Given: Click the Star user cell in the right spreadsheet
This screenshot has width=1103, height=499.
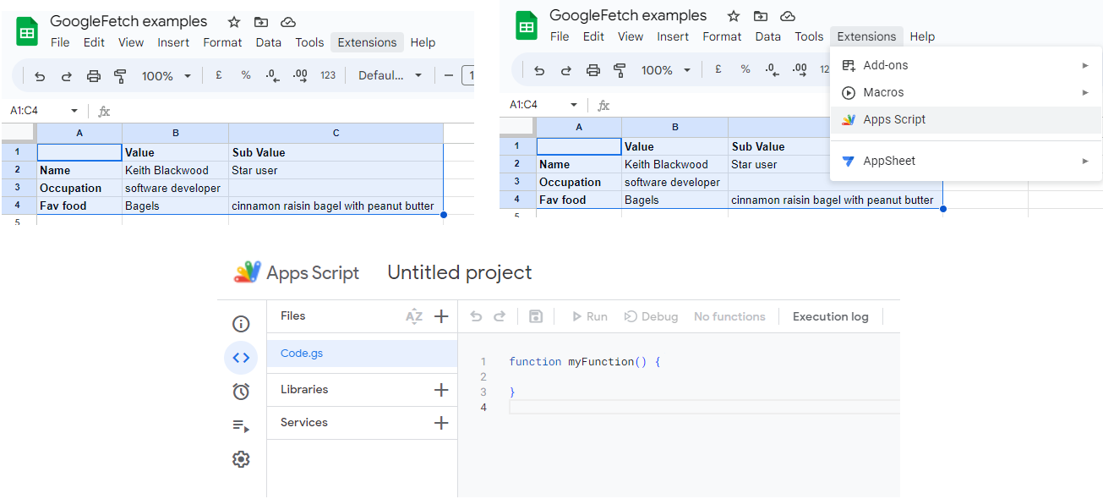Looking at the screenshot, I should [x=780, y=164].
